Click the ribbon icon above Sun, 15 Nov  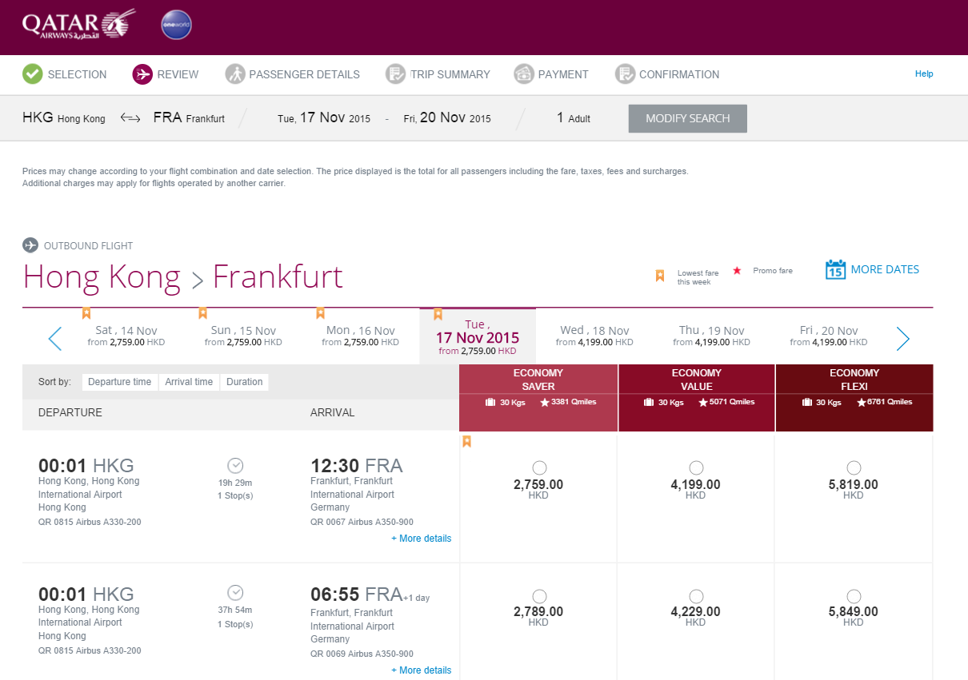tap(203, 313)
